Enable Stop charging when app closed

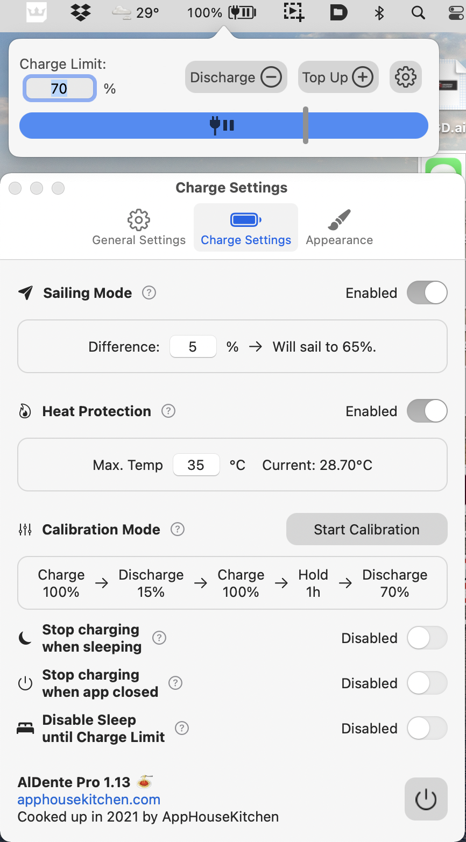click(427, 683)
